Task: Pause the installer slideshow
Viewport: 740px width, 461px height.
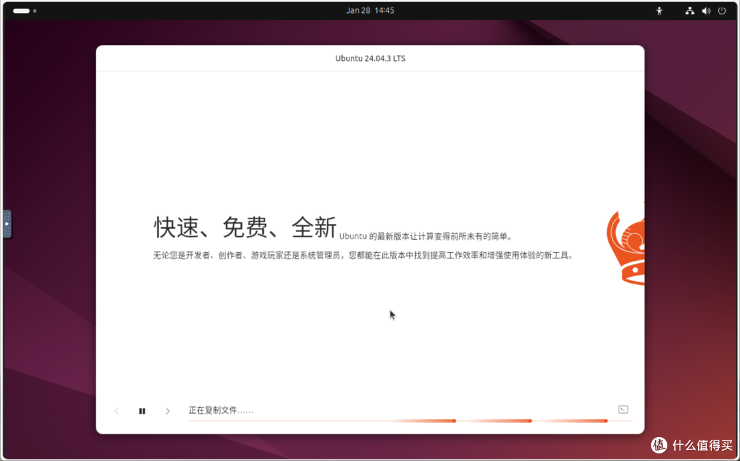Action: coord(142,411)
